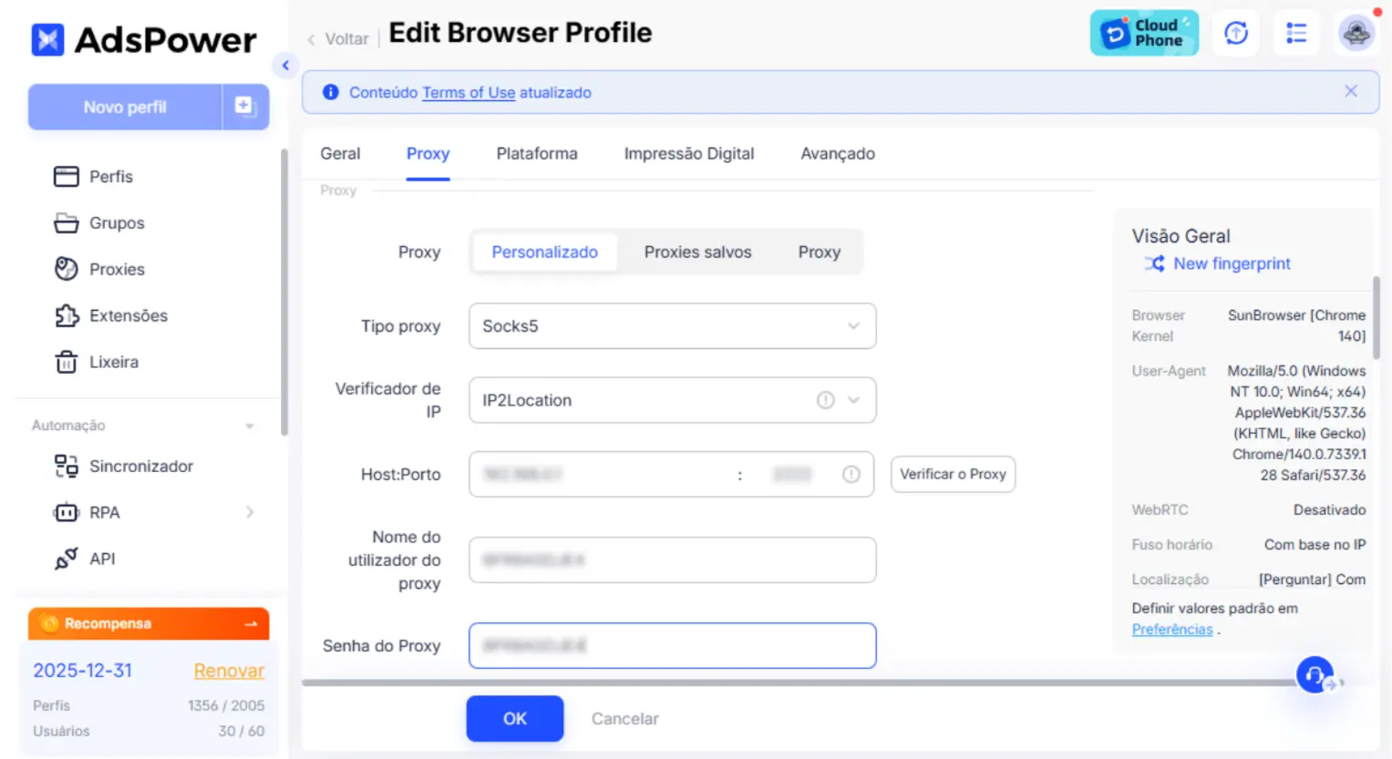Expand the Tipo proxy Socks5 dropdown

(672, 326)
